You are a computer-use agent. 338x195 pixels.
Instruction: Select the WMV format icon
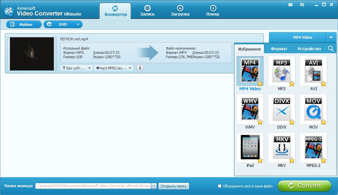[x=250, y=109]
